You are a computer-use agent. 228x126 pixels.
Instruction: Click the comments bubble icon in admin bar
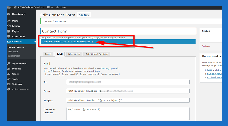(48, 7)
